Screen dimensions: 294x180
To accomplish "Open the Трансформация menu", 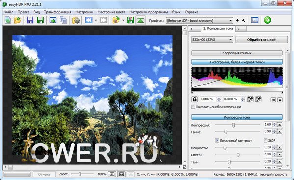I will [57, 12].
